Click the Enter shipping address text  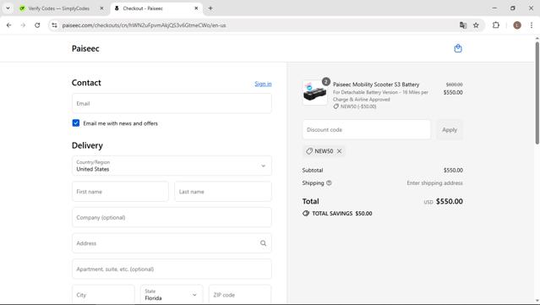(x=434, y=183)
